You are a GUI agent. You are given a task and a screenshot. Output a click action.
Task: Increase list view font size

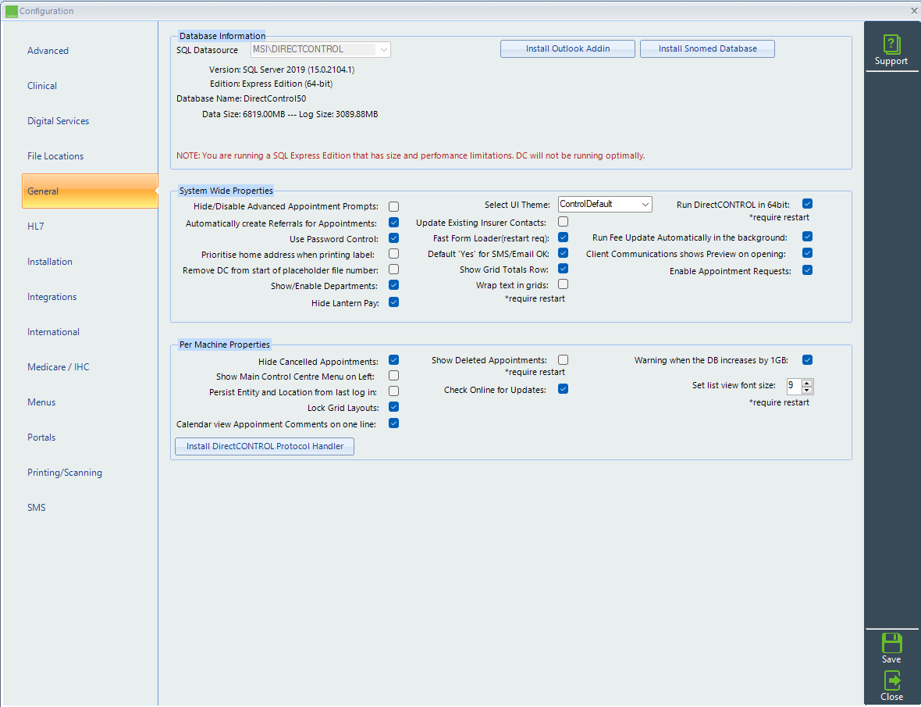pyautogui.click(x=807, y=383)
